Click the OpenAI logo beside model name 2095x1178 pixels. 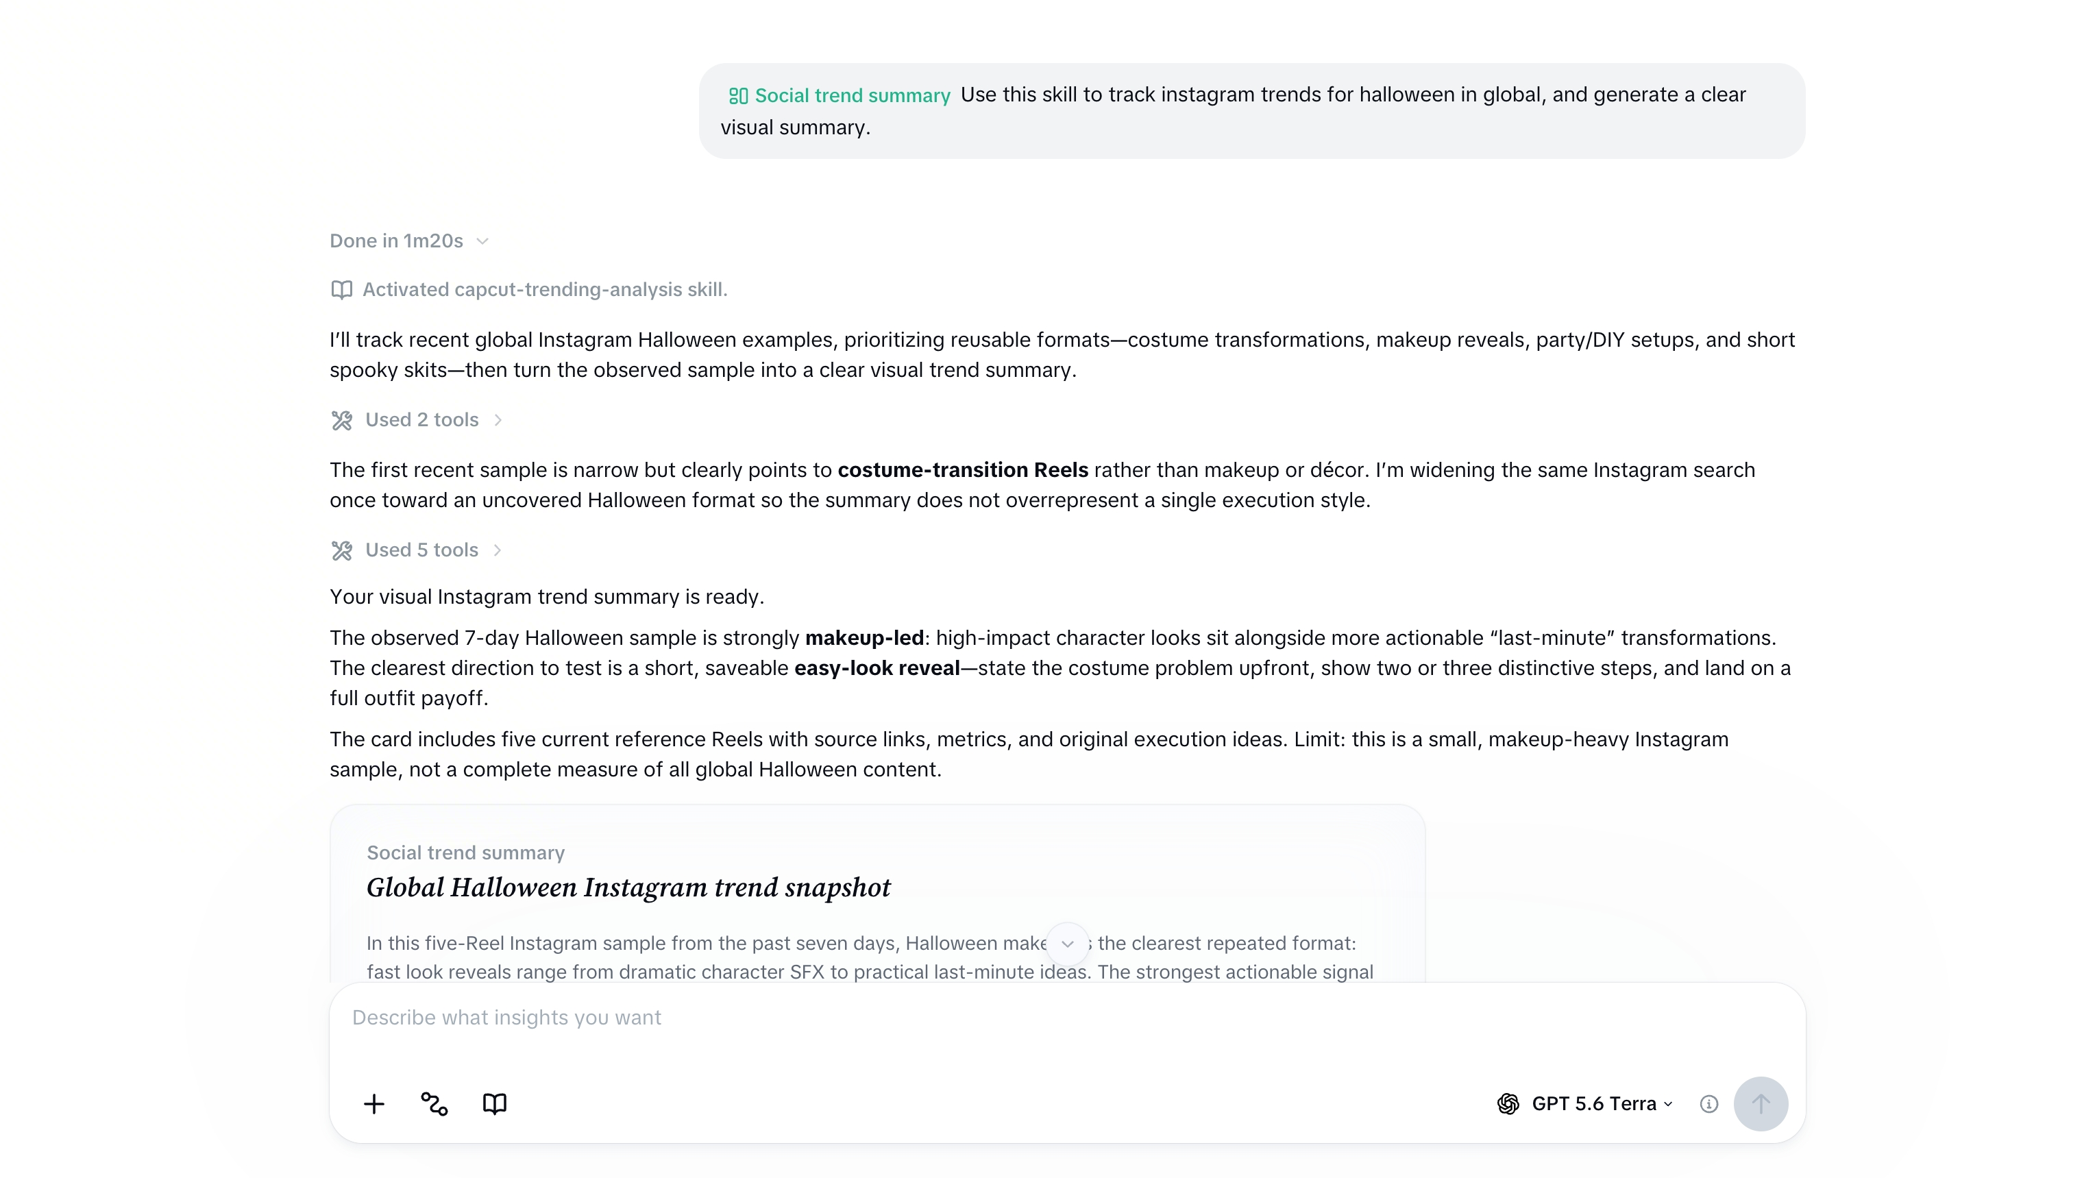(1508, 1103)
